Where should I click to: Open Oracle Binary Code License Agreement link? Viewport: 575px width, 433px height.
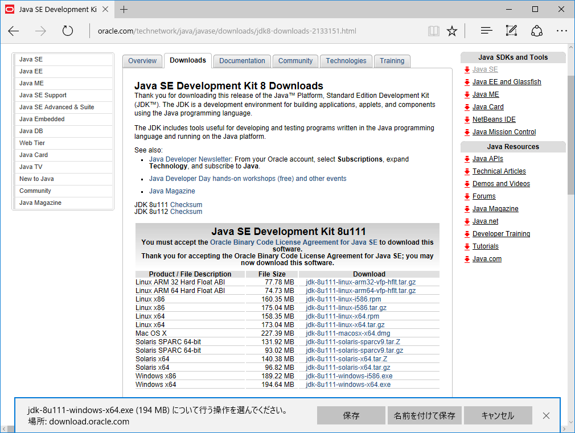pos(293,242)
